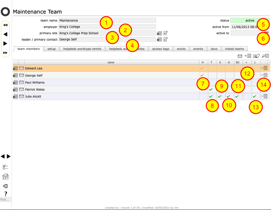Open the linked teams tab
Viewport: 271px width, 210px height.
235,49
